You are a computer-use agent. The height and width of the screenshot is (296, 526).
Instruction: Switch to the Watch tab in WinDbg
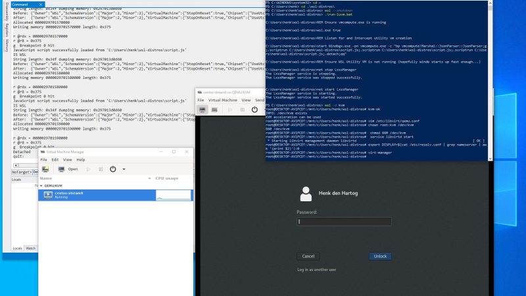pyautogui.click(x=30, y=248)
